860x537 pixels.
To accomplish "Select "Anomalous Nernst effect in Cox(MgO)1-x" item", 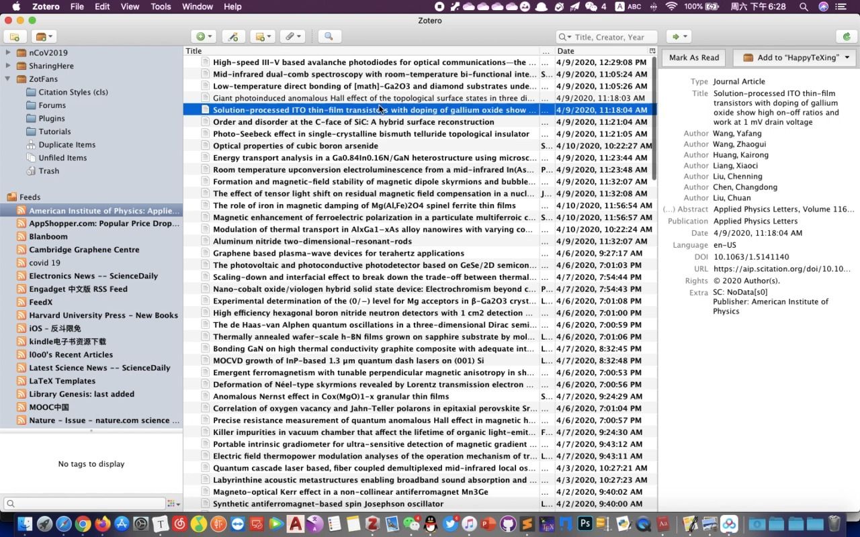I will (x=331, y=396).
